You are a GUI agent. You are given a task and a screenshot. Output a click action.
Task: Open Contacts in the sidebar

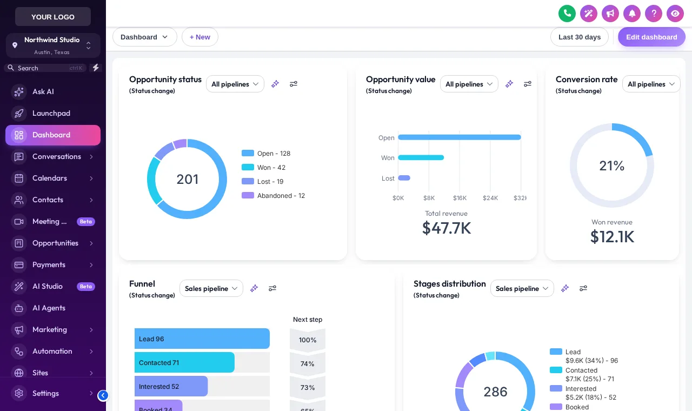pyautogui.click(x=53, y=200)
